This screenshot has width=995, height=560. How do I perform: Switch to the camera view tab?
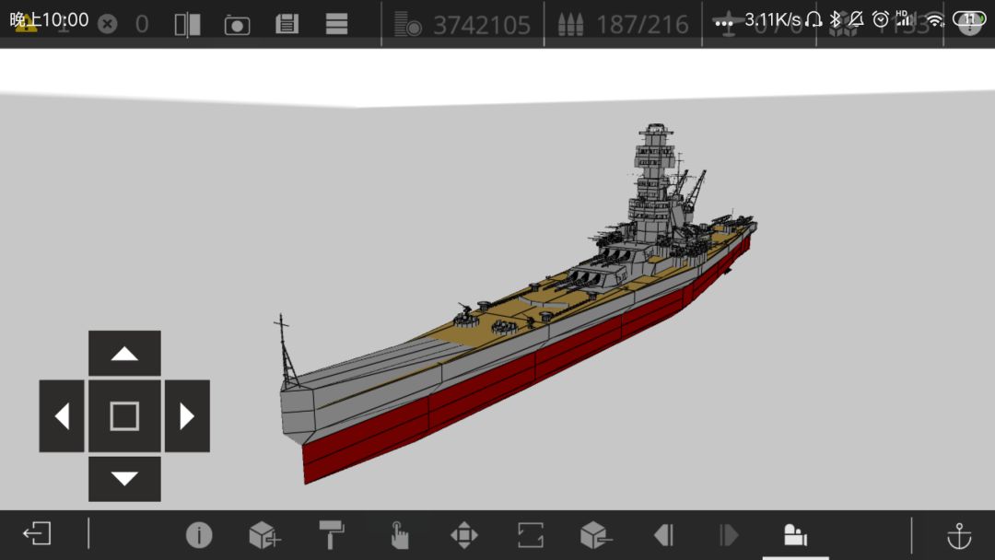click(795, 535)
